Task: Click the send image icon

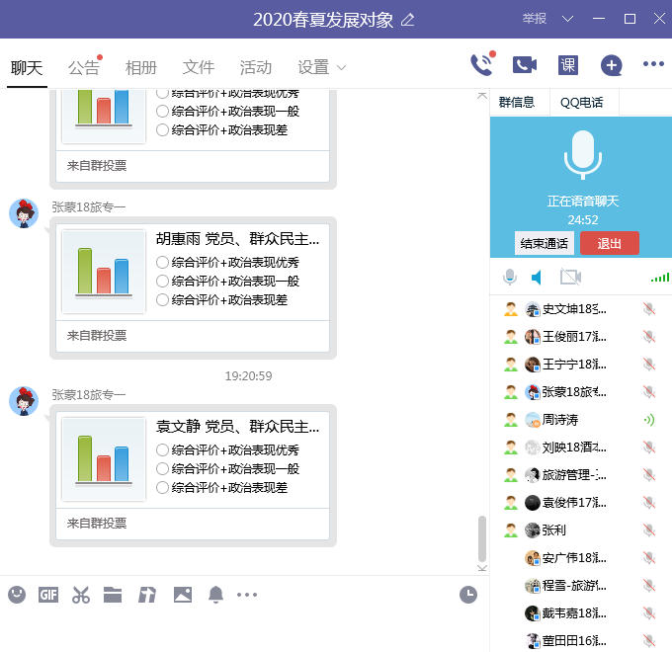Action: click(x=182, y=594)
